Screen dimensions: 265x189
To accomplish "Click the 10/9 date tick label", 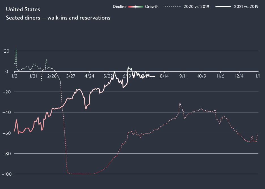I will (202, 76).
